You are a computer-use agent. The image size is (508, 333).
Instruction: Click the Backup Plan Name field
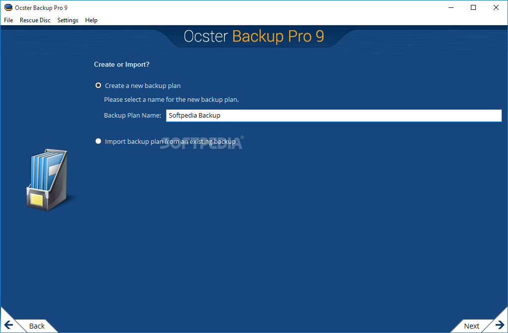tap(334, 116)
